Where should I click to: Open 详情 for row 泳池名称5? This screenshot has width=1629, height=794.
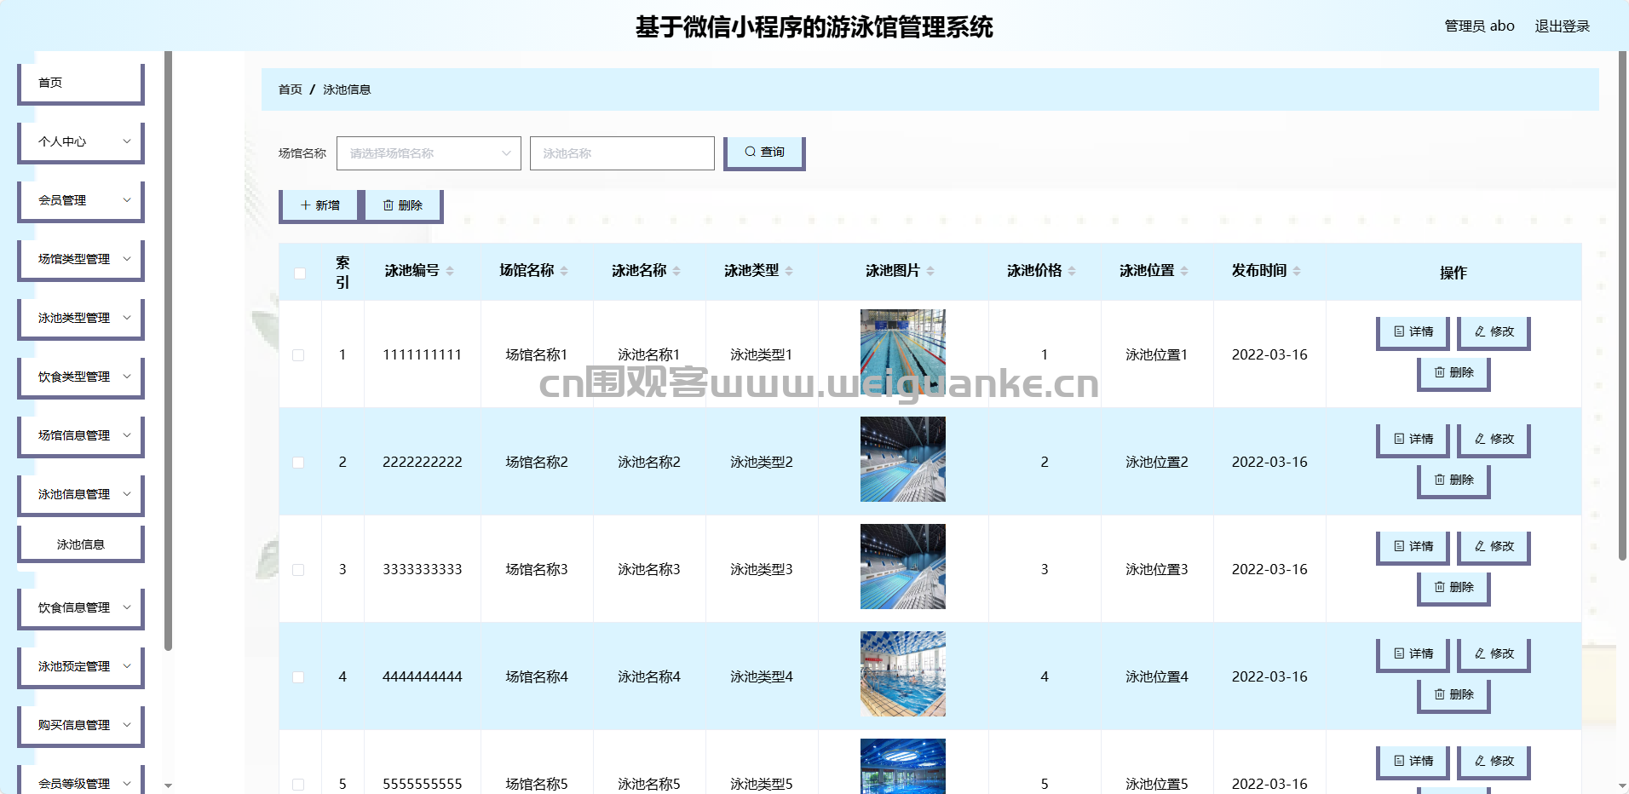pos(1413,762)
